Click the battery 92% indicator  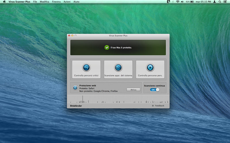(190, 2)
